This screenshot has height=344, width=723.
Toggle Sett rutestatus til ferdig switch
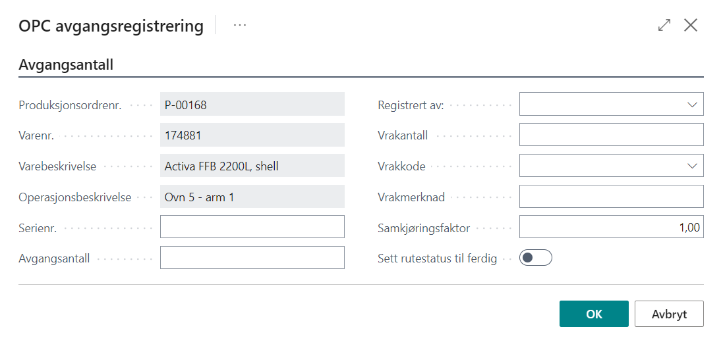(x=535, y=258)
